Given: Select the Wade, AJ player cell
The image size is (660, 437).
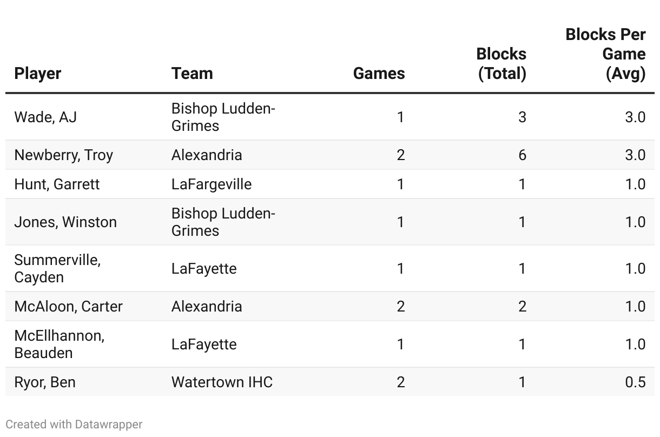Looking at the screenshot, I should tap(45, 117).
